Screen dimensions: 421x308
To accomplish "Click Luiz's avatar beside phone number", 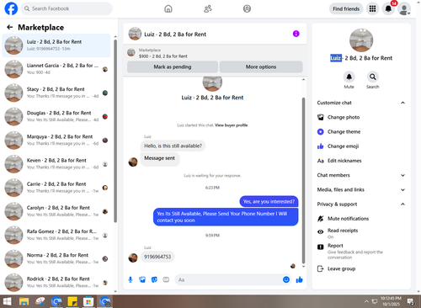I will pos(133,258).
